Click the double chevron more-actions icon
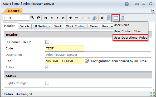 [102, 18]
